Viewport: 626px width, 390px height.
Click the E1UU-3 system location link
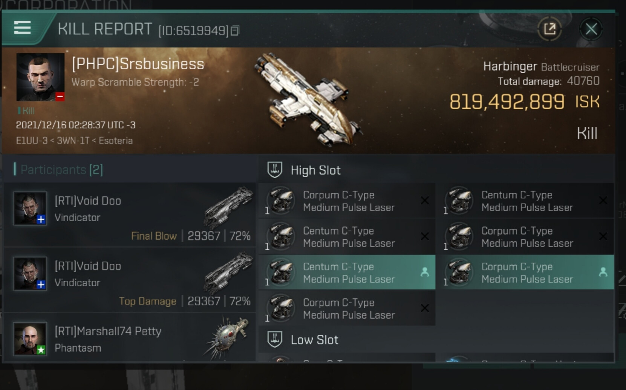tap(32, 141)
